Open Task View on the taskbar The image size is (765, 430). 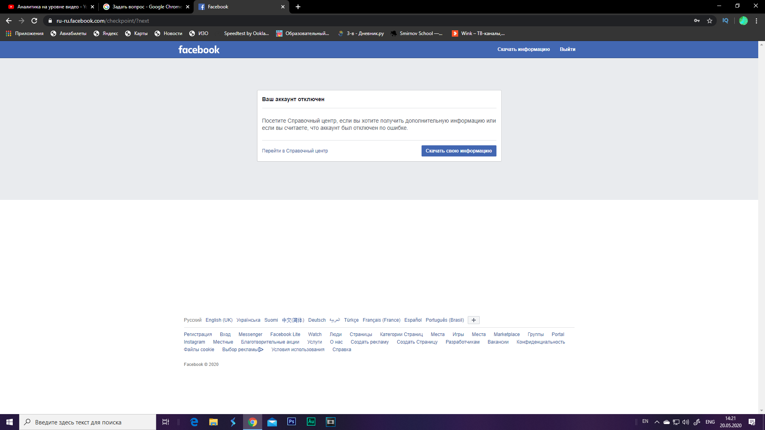click(165, 422)
